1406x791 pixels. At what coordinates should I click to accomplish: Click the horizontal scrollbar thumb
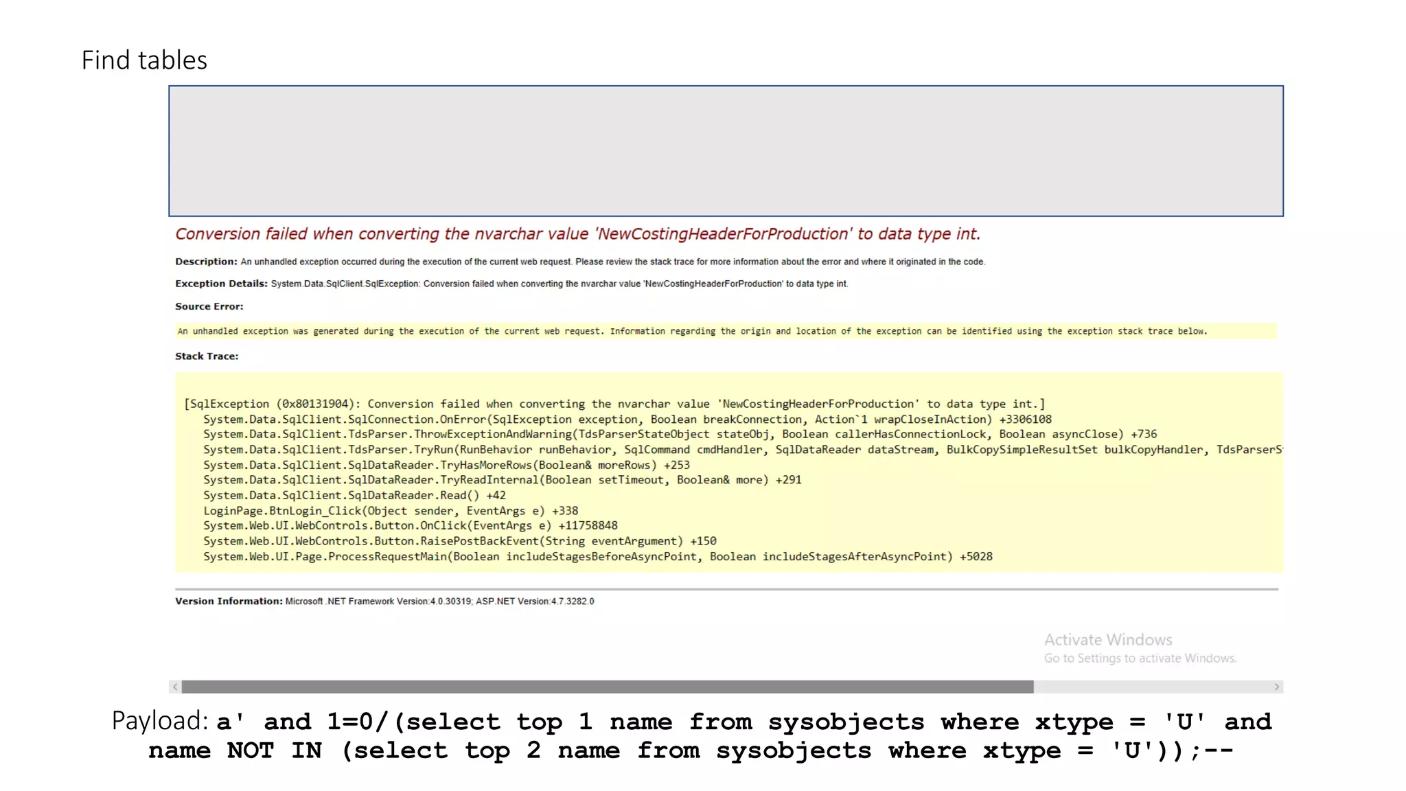pos(608,687)
